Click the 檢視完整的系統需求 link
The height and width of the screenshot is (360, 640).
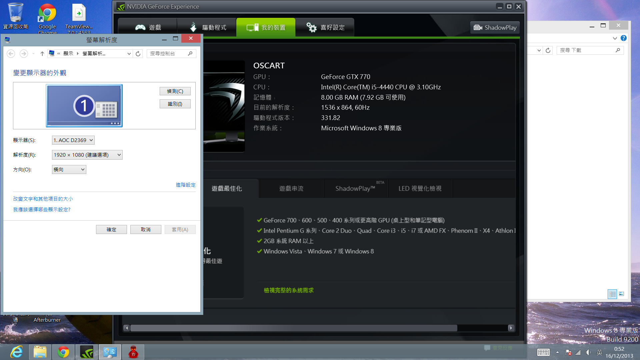click(289, 290)
